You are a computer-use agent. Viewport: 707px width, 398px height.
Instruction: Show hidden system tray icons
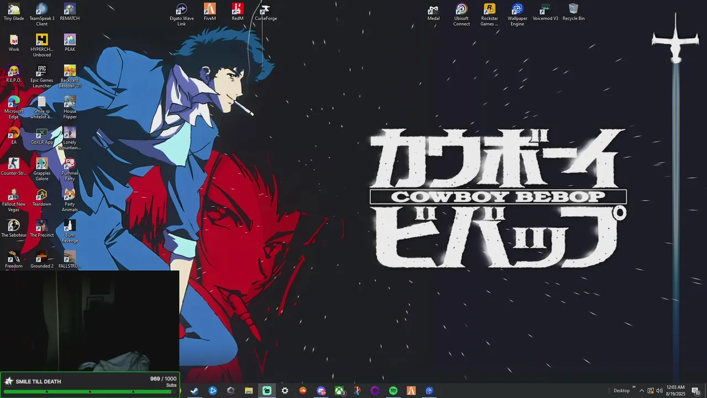tap(642, 391)
